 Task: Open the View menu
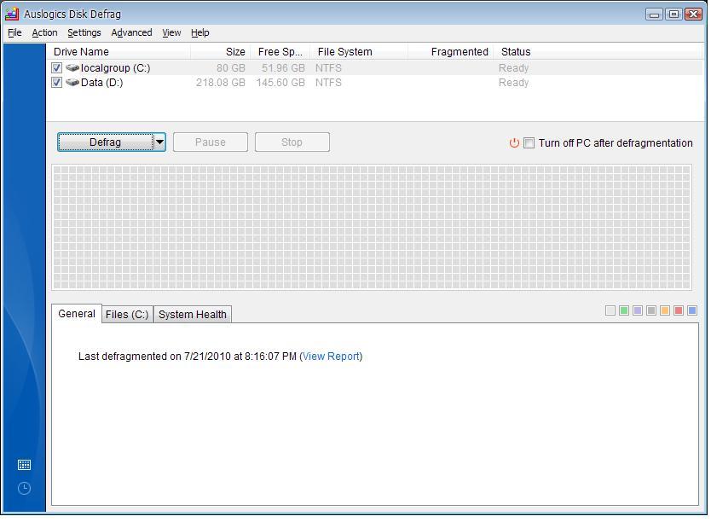coord(171,32)
